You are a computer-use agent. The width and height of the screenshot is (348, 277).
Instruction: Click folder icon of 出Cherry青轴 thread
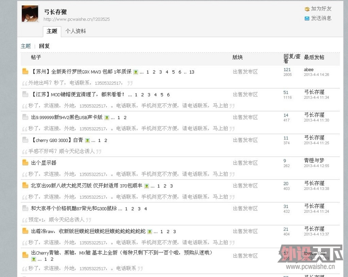[25, 255]
